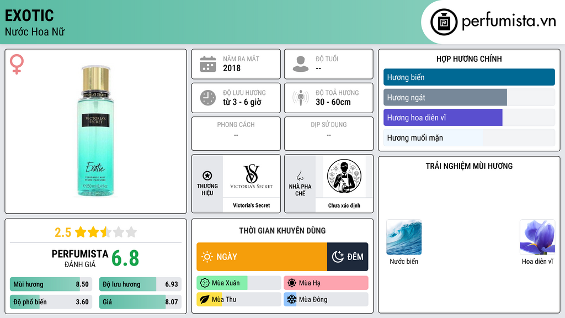Click the calendar icon beside Năm ra mắt
The height and width of the screenshot is (318, 565).
208,64
